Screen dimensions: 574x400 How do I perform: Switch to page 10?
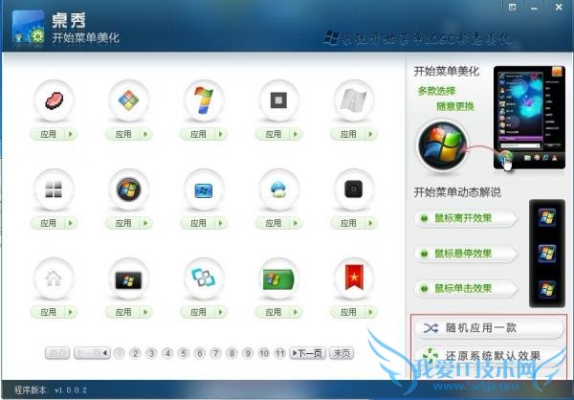(264, 353)
